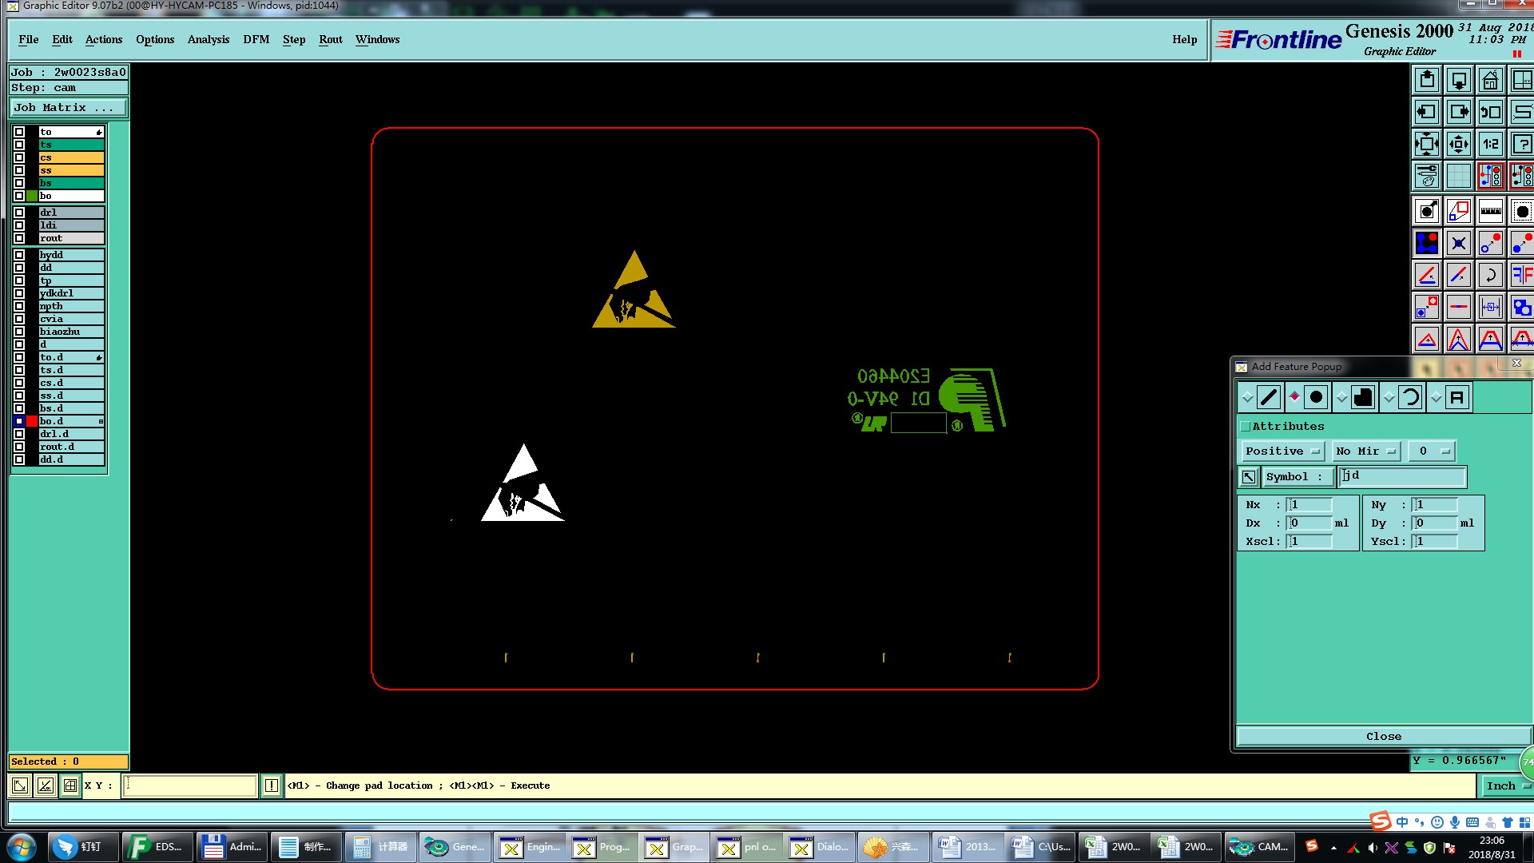Select the arc feature type radio
1534x863 pixels.
click(x=1389, y=397)
